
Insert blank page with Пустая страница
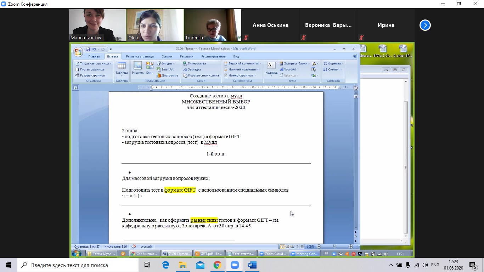tap(90, 69)
